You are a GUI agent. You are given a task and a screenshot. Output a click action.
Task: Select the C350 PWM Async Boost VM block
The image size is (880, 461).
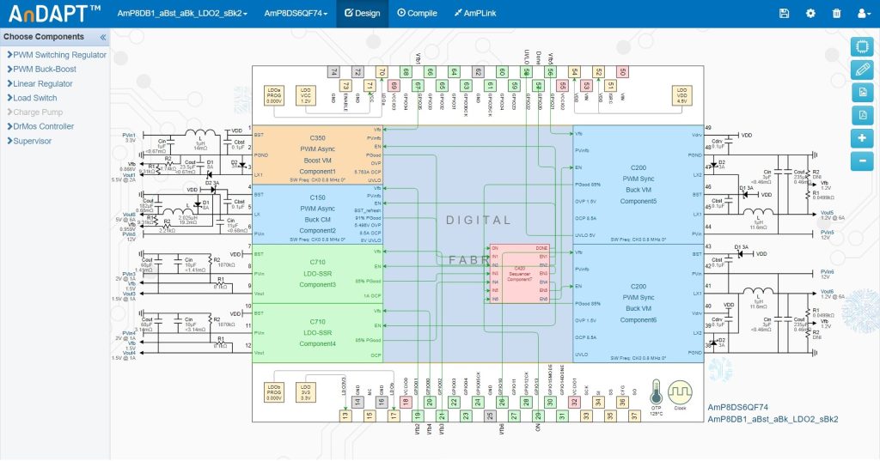coord(318,155)
